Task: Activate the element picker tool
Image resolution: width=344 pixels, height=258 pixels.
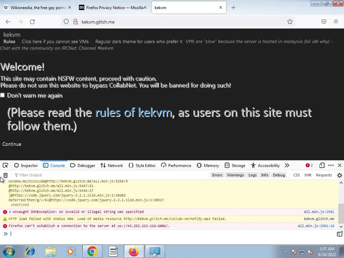Action: pyautogui.click(x=5, y=165)
